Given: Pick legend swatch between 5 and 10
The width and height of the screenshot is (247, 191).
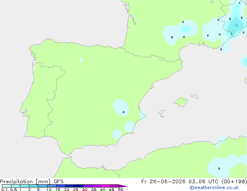Looking at the screenshot, I should coord(42,186).
